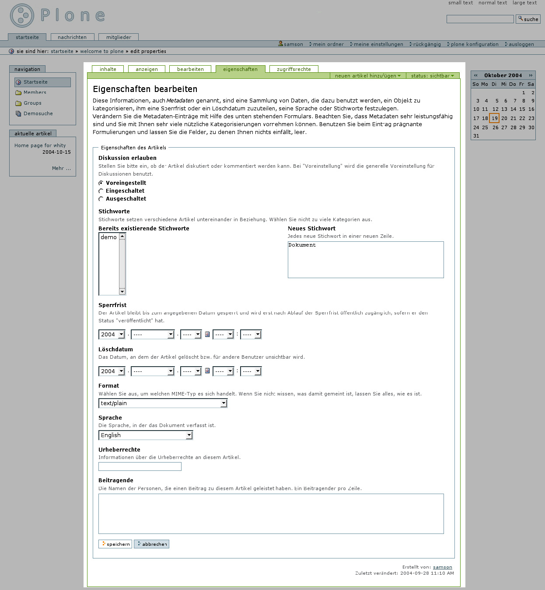The height and width of the screenshot is (590, 545).
Task: Click the speichern button
Action: 115,544
